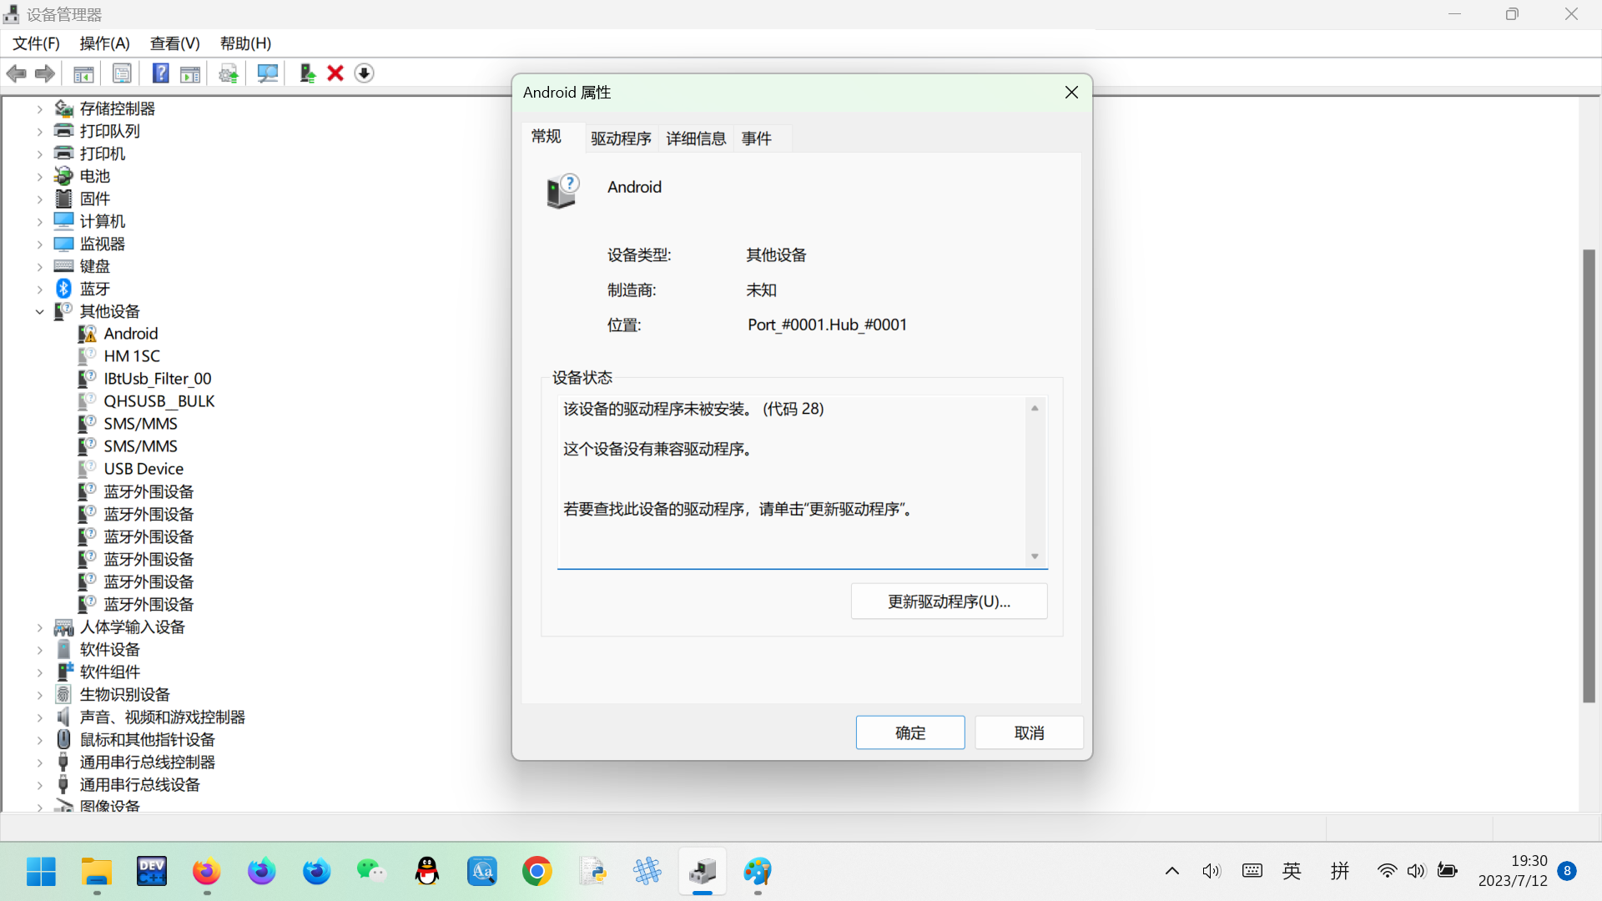The width and height of the screenshot is (1602, 901).
Task: Open the Windows Start menu
Action: tap(41, 872)
